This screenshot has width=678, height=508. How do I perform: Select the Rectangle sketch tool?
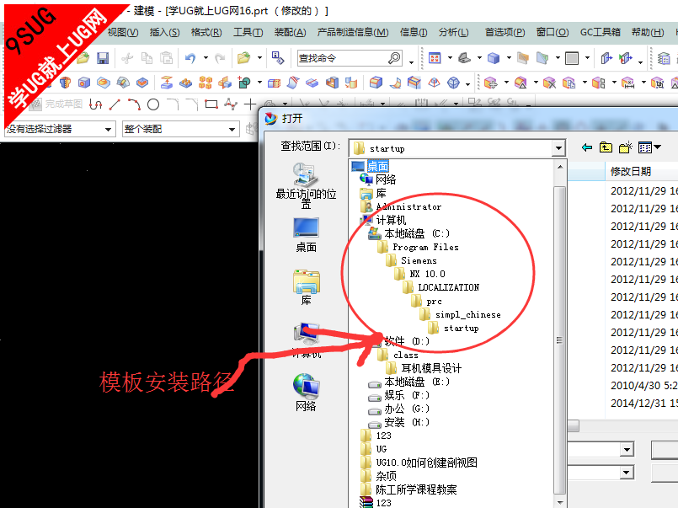click(211, 104)
